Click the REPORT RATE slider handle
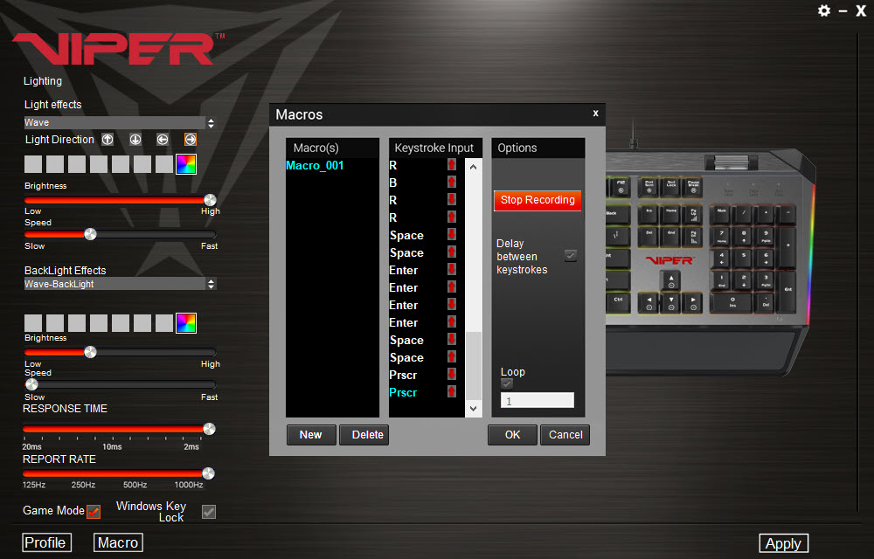The image size is (874, 559). click(209, 473)
